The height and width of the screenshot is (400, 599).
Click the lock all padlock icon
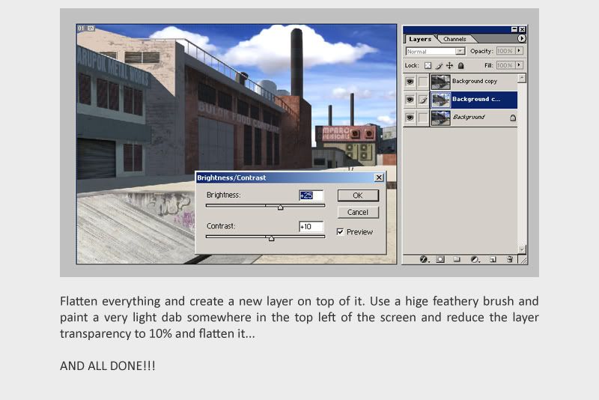pyautogui.click(x=459, y=66)
